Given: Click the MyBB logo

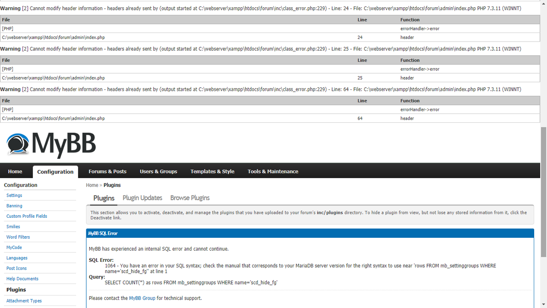Looking at the screenshot, I should (x=51, y=145).
